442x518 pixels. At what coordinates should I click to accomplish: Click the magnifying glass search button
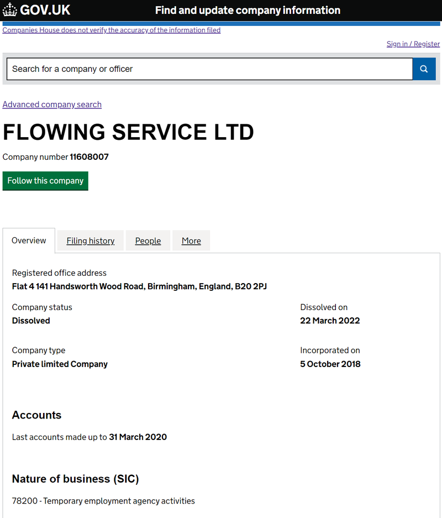[x=424, y=69]
